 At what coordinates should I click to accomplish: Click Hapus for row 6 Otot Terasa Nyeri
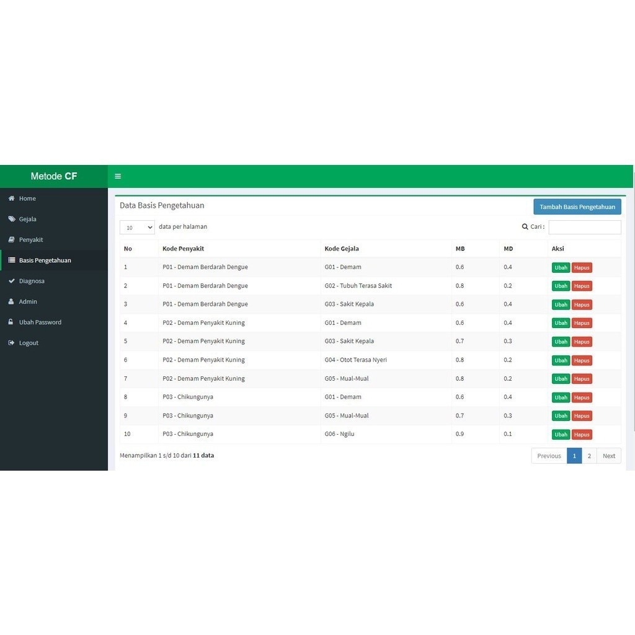(x=581, y=360)
